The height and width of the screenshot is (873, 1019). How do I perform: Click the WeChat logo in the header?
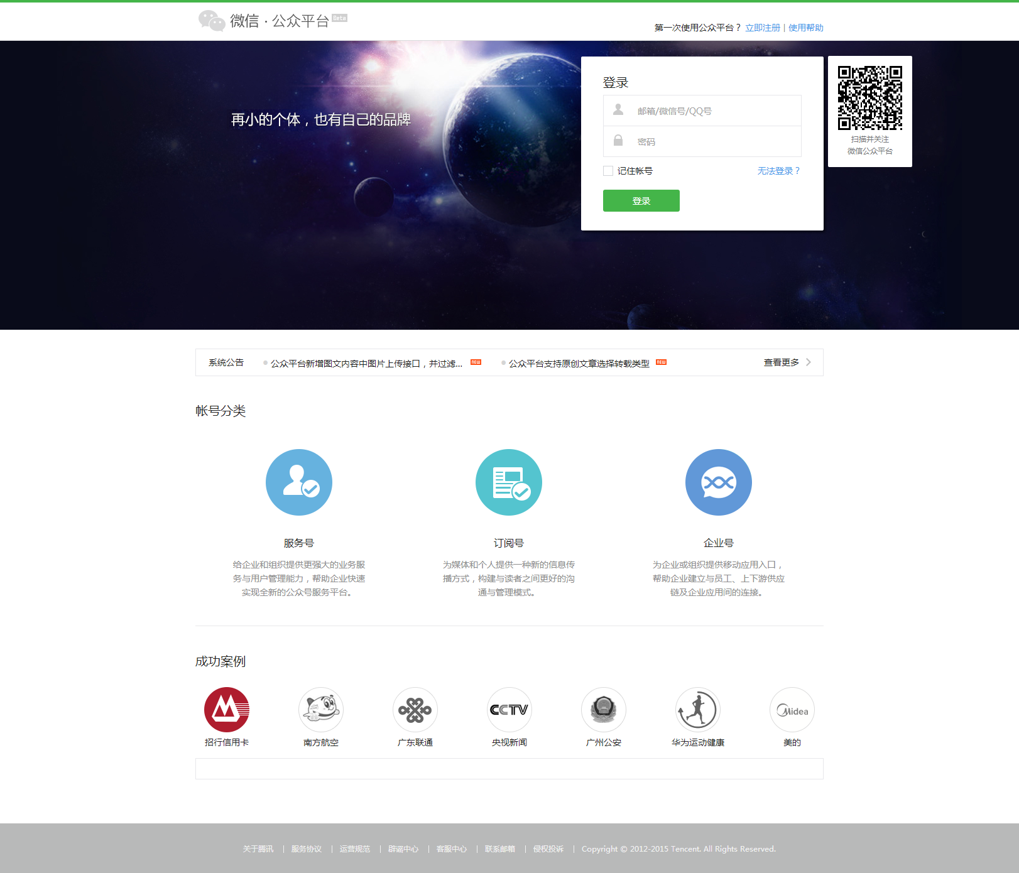point(212,21)
